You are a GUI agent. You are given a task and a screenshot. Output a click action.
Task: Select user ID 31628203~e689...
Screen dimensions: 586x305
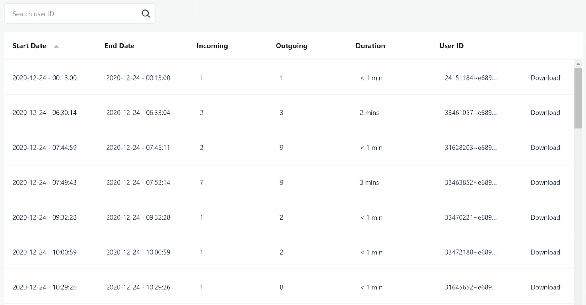tap(471, 148)
